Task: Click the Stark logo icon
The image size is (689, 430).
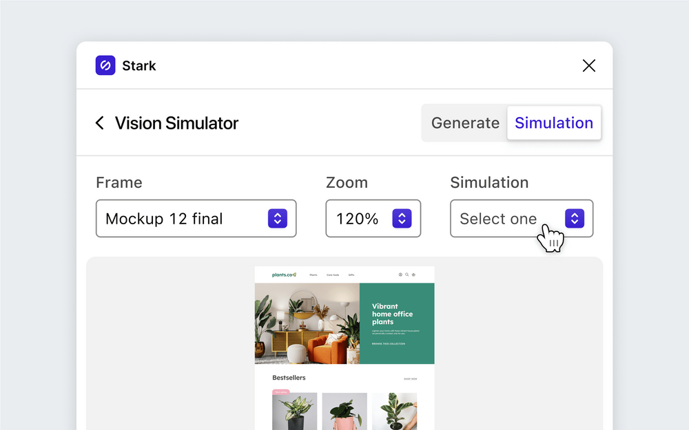Action: (105, 65)
